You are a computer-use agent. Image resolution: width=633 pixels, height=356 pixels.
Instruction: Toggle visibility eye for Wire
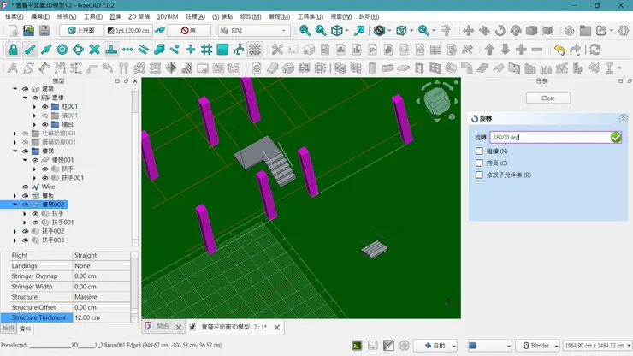(25, 186)
